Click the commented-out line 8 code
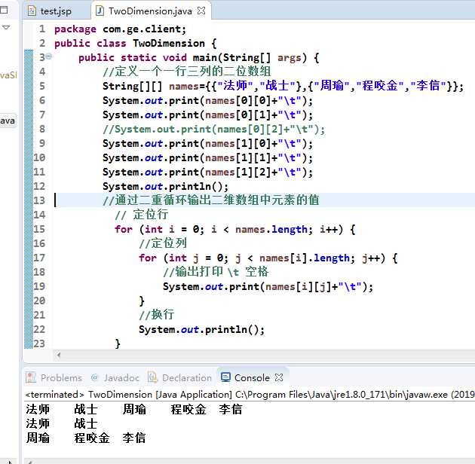Image resolution: width=475 pixels, height=464 pixels. [214, 130]
